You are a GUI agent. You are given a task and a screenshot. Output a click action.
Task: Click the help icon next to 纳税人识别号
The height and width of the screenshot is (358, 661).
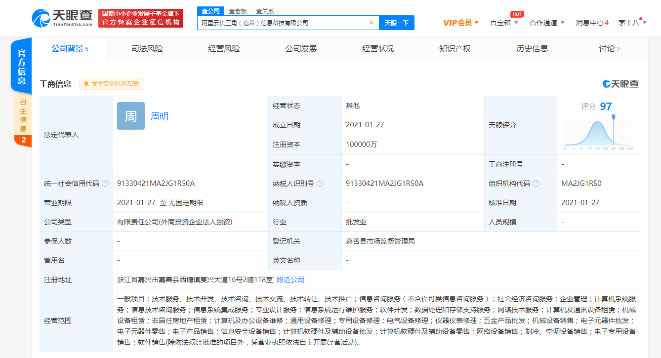pyautogui.click(x=321, y=183)
